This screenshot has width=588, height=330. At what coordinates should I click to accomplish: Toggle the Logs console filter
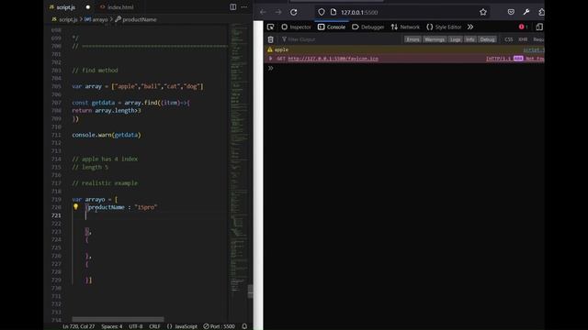pos(456,39)
